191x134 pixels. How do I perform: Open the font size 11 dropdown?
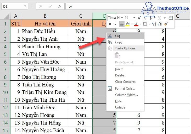pyautogui.click(x=134, y=18)
